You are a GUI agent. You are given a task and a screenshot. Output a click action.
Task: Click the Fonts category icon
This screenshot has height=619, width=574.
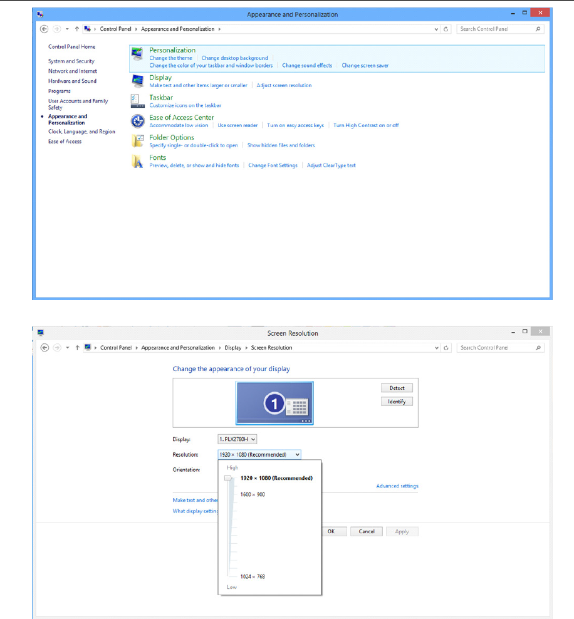click(x=137, y=161)
